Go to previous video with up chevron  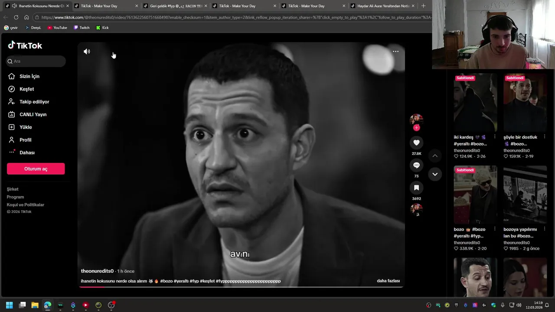tap(435, 156)
